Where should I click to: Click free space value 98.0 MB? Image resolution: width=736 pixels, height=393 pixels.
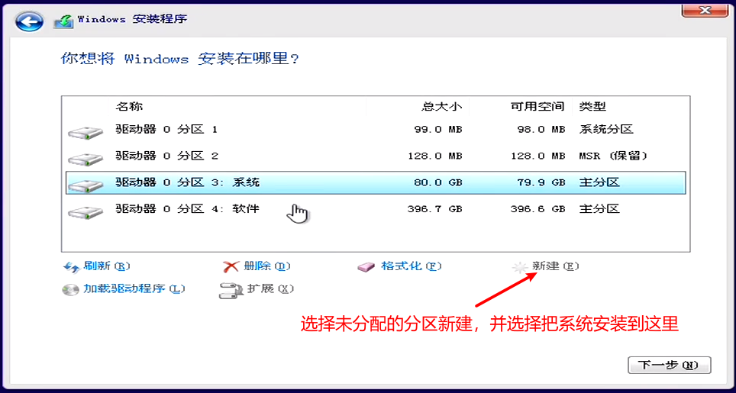(x=541, y=130)
